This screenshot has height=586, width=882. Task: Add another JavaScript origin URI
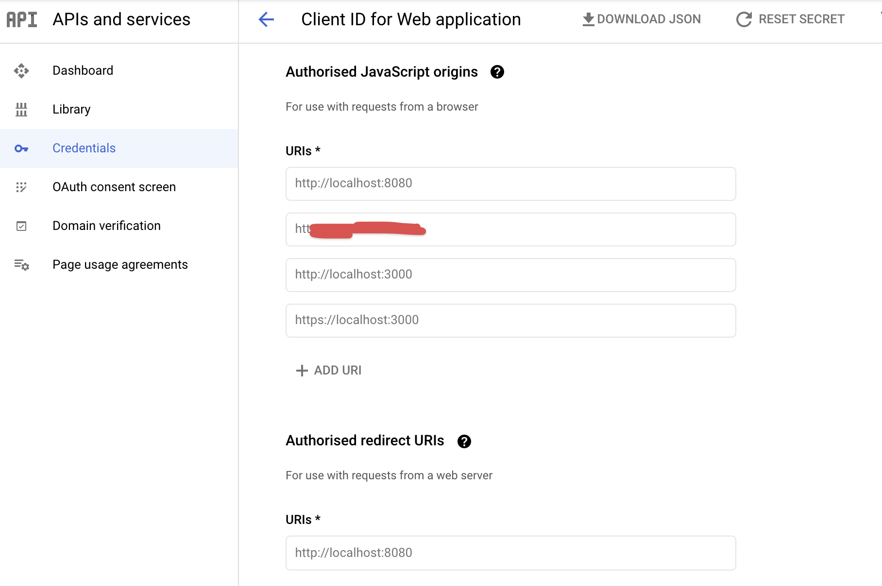(x=329, y=371)
